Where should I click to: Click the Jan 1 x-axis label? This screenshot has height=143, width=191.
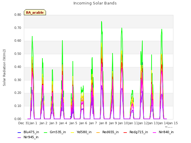(x=33, y=123)
